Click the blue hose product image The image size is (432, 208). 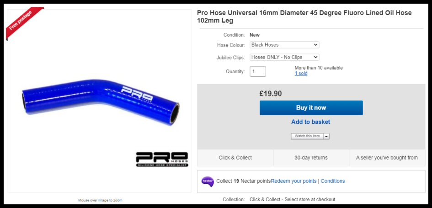coord(101,102)
